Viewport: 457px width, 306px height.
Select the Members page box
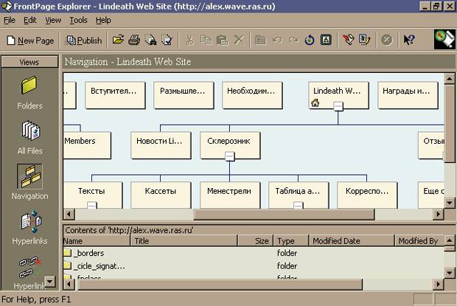click(87, 145)
